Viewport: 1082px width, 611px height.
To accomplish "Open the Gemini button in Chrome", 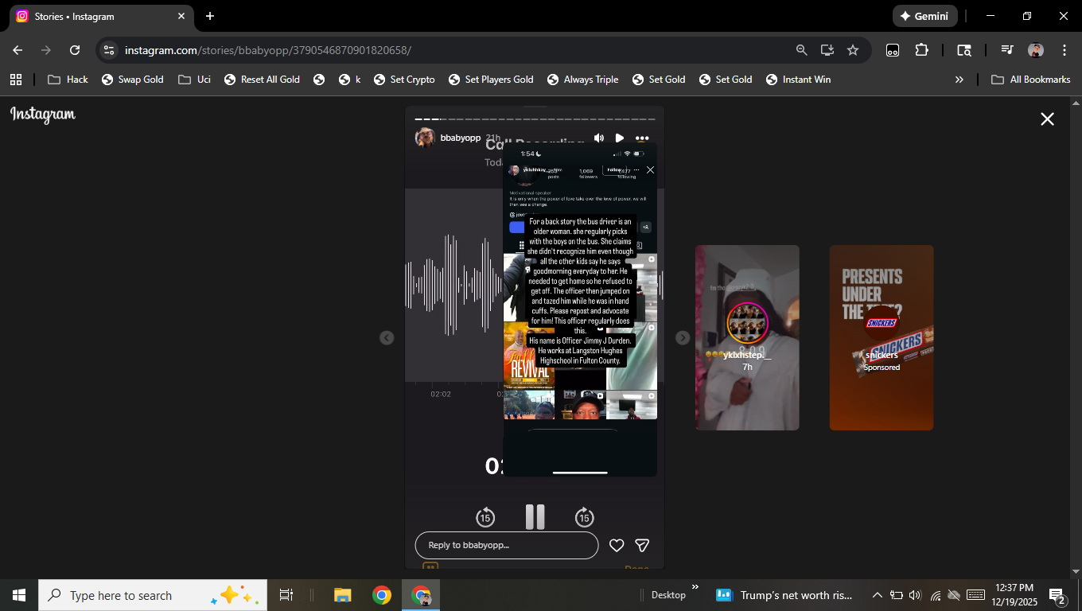I will pyautogui.click(x=924, y=16).
